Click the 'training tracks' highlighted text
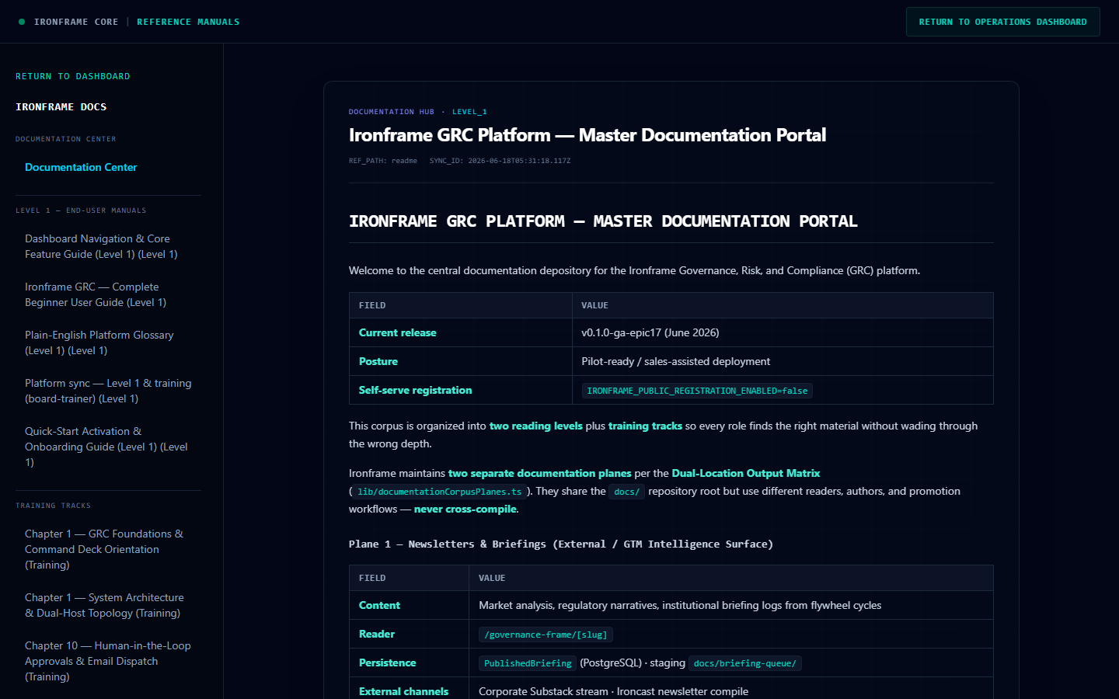This screenshot has width=1119, height=699. coord(645,426)
